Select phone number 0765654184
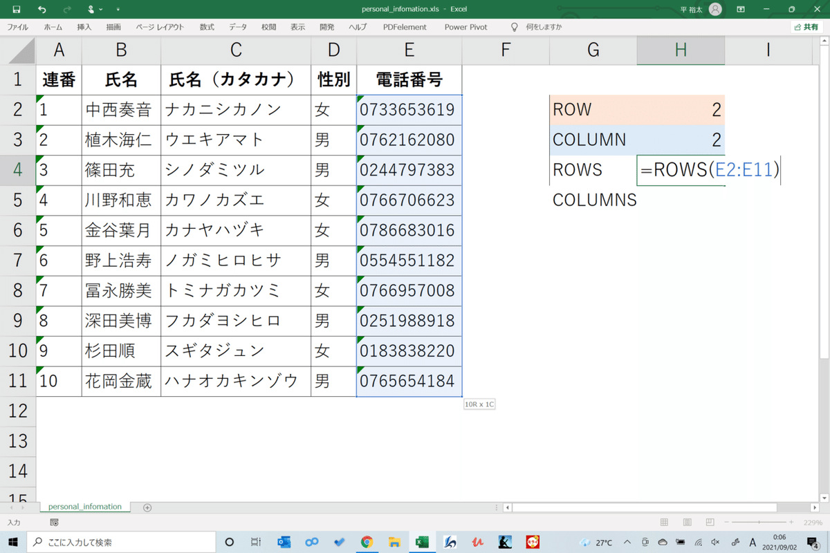Image resolution: width=830 pixels, height=553 pixels. (409, 381)
